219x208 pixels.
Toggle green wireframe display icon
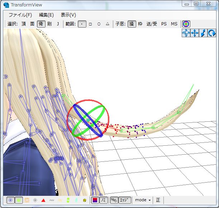tap(19, 200)
